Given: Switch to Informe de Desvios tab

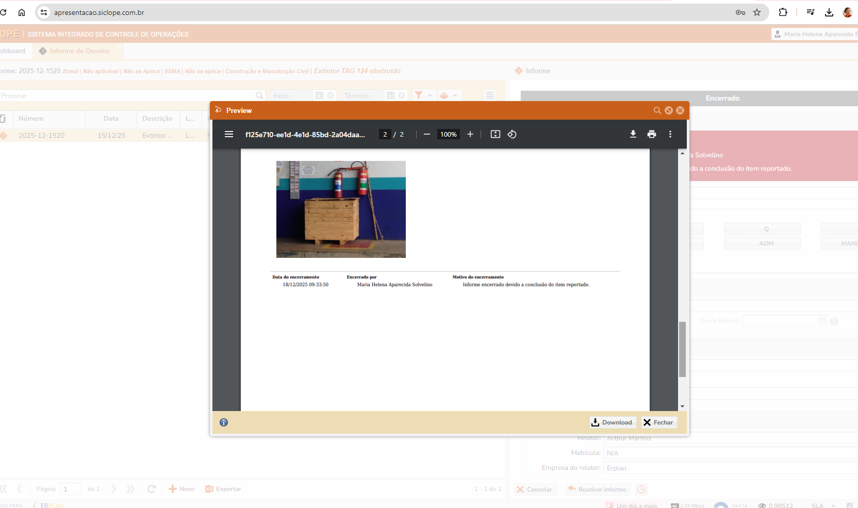Looking at the screenshot, I should tap(79, 51).
